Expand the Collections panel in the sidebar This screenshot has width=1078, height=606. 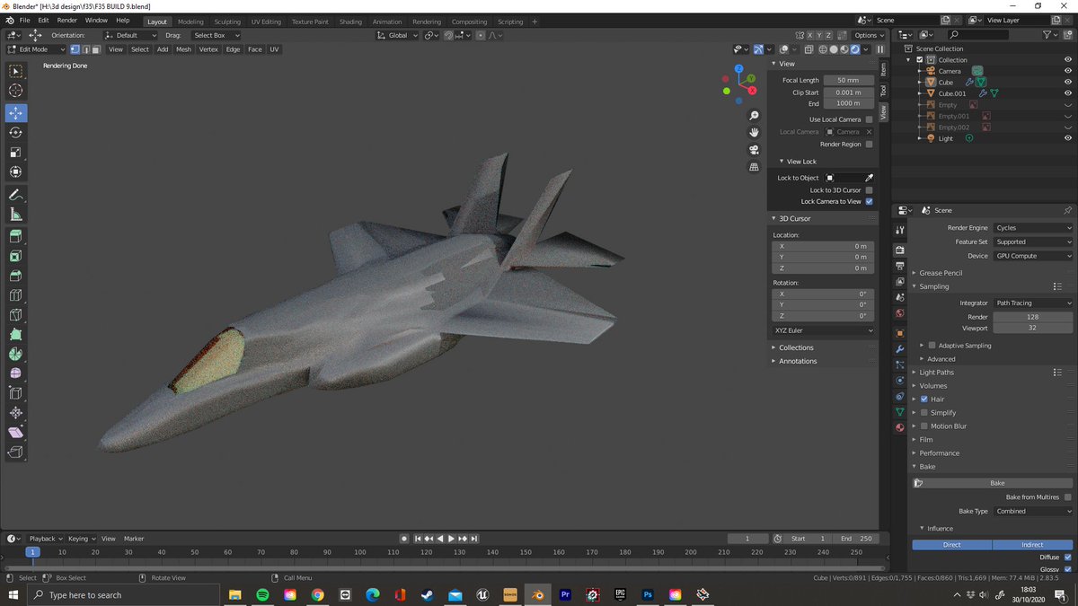[x=796, y=347]
